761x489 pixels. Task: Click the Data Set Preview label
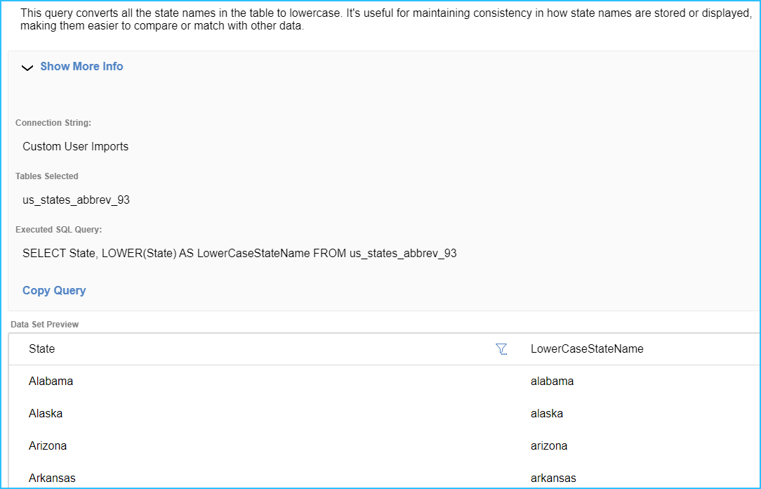[x=45, y=325]
